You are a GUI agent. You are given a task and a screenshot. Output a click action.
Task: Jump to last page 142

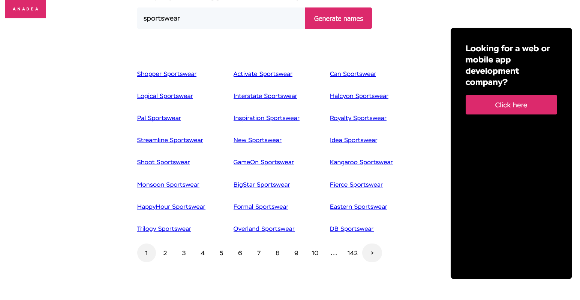click(352, 253)
